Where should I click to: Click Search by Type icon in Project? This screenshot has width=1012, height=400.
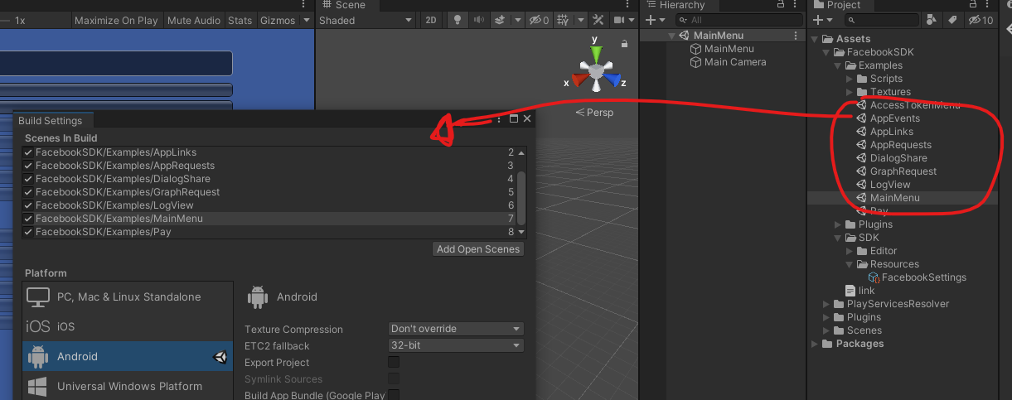click(x=932, y=20)
